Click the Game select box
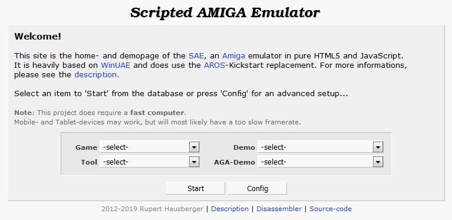The image size is (452, 220). (x=149, y=147)
